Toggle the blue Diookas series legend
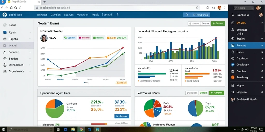Screen dimensions: 265x132 pos(70,38)
